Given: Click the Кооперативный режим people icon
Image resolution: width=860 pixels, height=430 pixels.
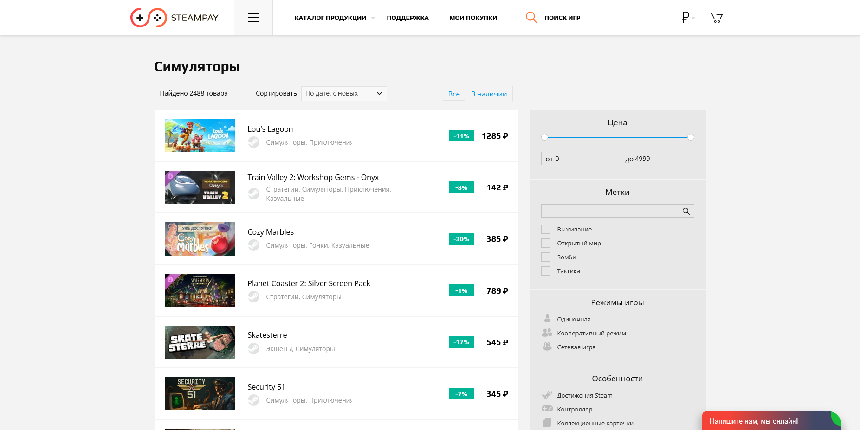Looking at the screenshot, I should 547,333.
